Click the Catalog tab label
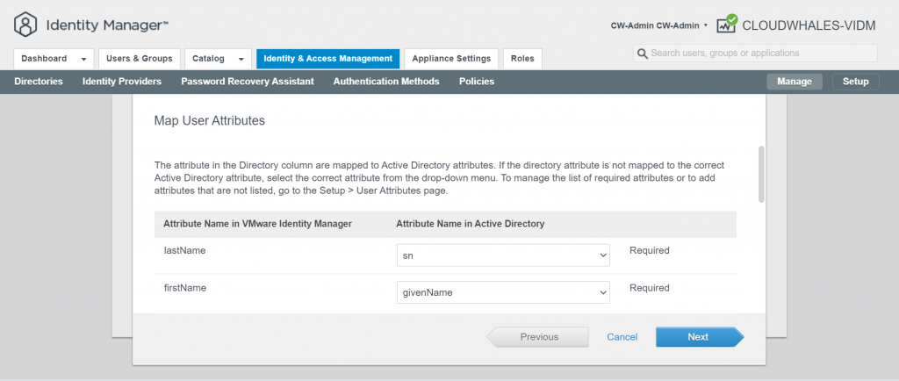899x381 pixels. click(209, 59)
